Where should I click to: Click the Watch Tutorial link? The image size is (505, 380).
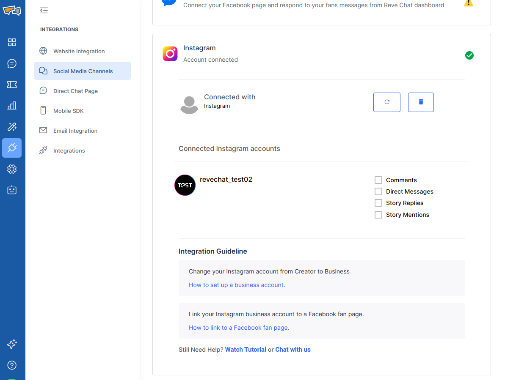click(246, 350)
